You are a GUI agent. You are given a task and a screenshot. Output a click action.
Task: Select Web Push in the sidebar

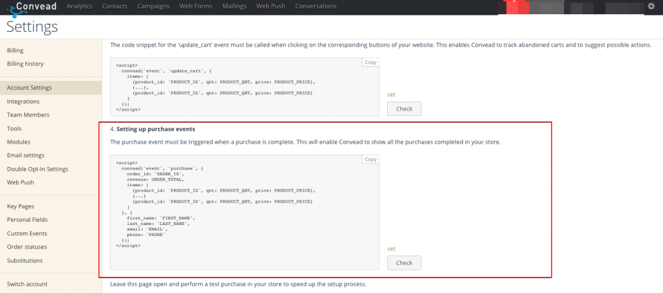pyautogui.click(x=20, y=182)
